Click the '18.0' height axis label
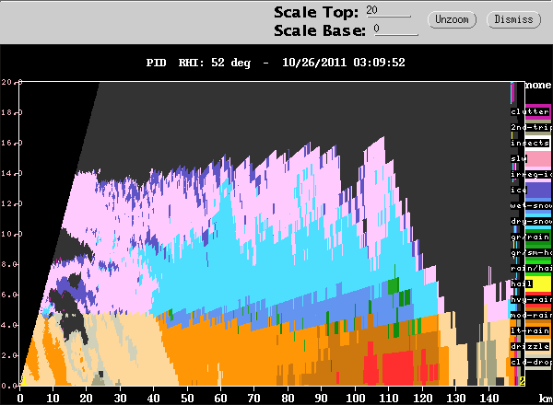 tap(12, 112)
